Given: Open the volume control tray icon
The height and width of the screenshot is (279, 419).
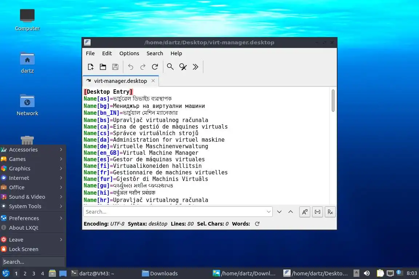Looking at the screenshot, I should click(x=367, y=273).
